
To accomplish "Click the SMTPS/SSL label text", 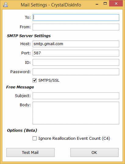I will 49,80.
